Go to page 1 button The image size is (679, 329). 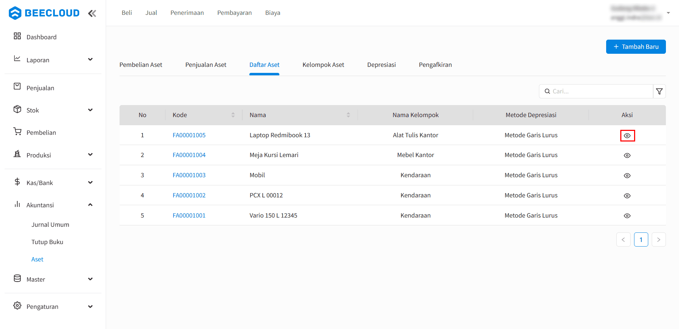click(641, 239)
